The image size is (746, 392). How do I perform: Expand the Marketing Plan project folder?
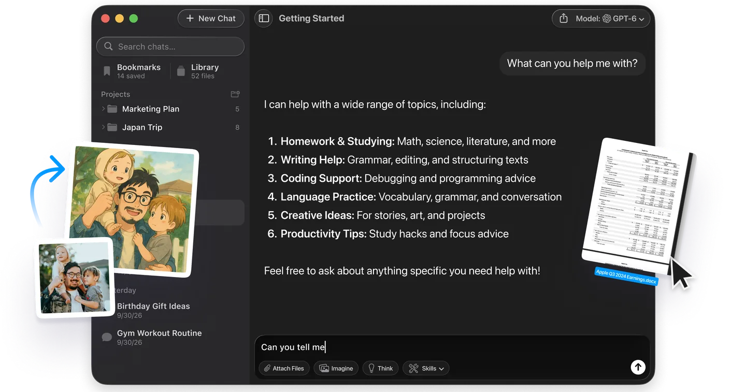coord(103,109)
